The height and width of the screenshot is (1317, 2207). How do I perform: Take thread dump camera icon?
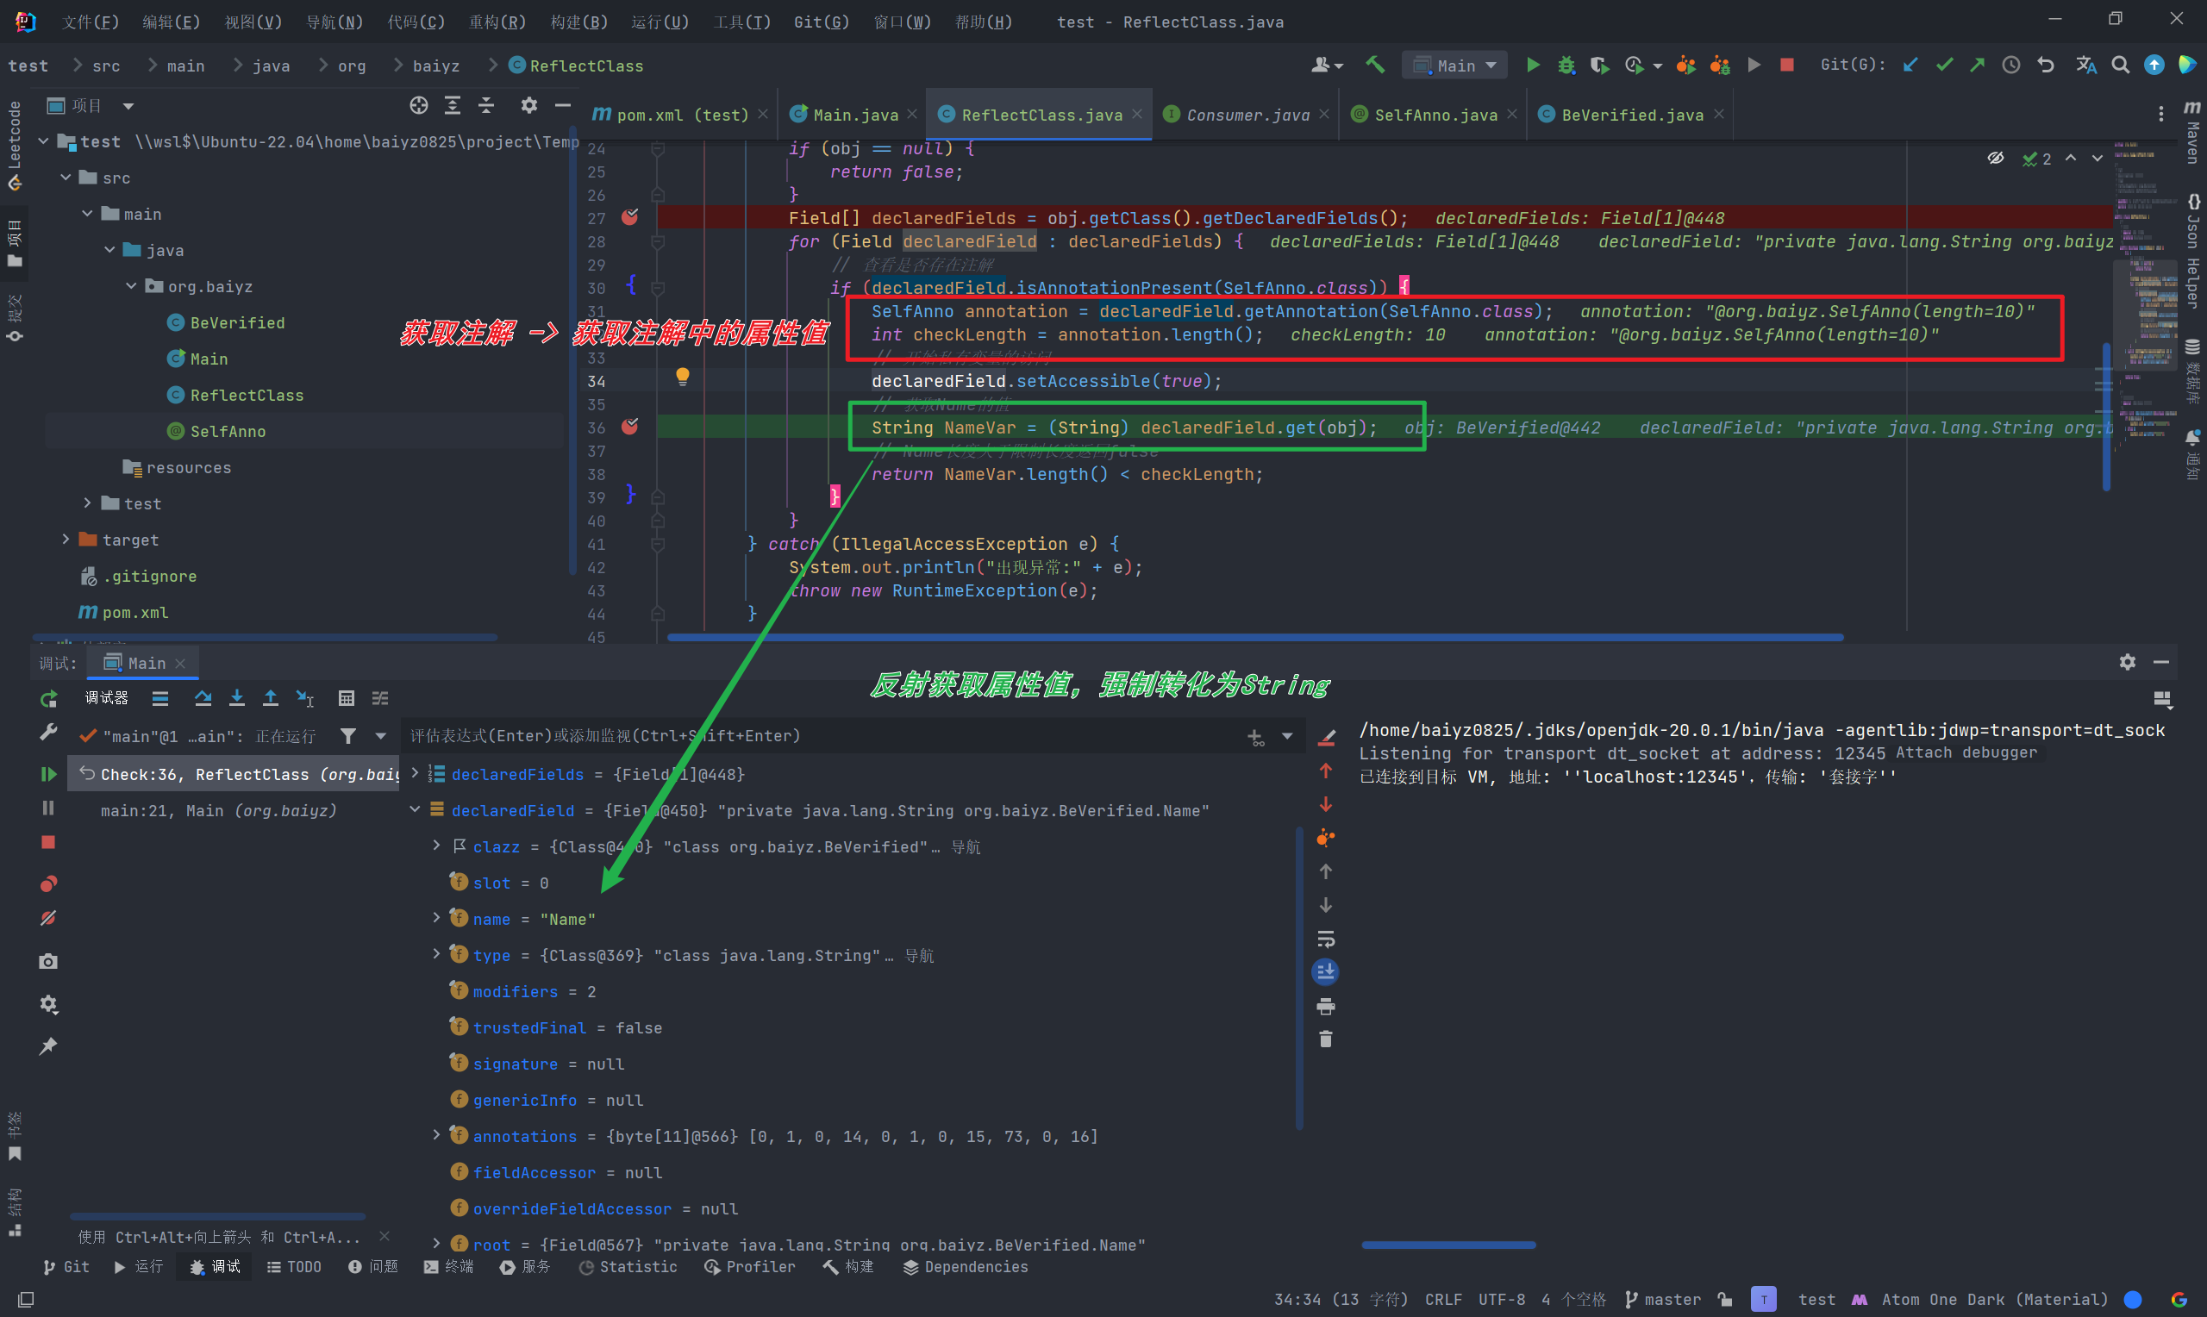coord(49,961)
